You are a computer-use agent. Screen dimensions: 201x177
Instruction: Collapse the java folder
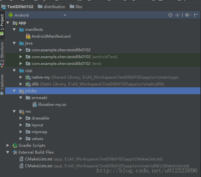14,43
